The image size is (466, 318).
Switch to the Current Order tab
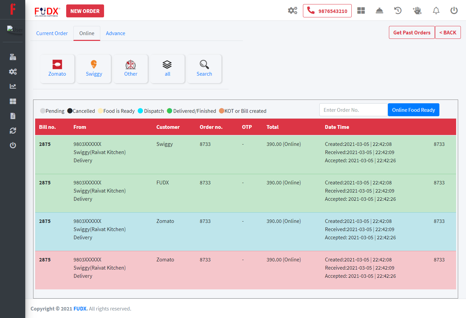pyautogui.click(x=52, y=33)
